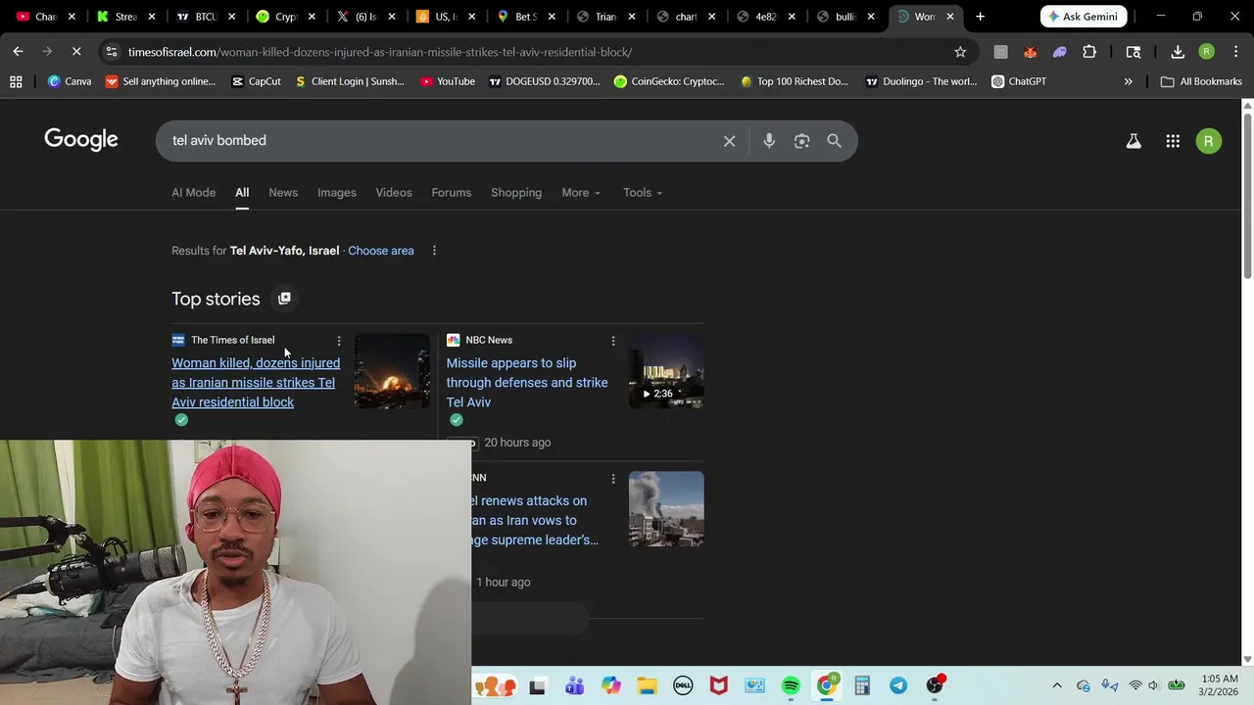1254x705 pixels.
Task: Switch to the News results tab
Action: [x=283, y=193]
